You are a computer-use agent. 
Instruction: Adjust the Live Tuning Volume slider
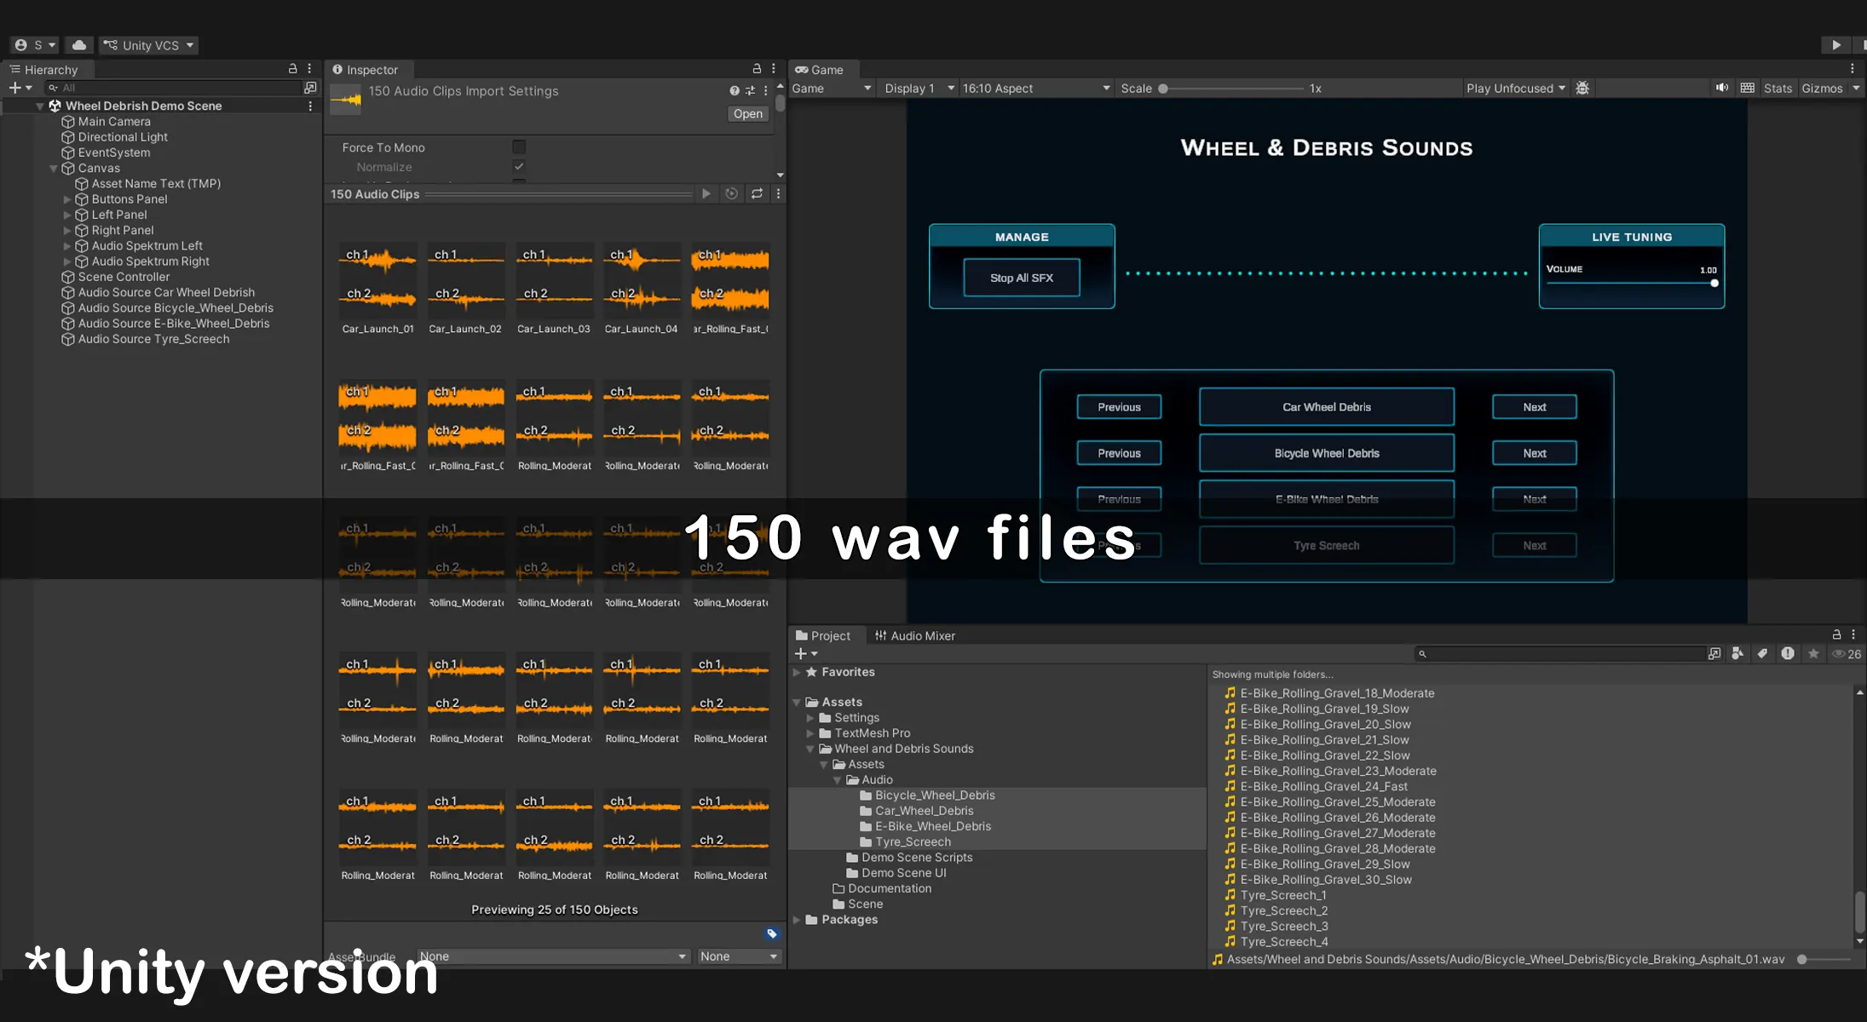[x=1631, y=284]
